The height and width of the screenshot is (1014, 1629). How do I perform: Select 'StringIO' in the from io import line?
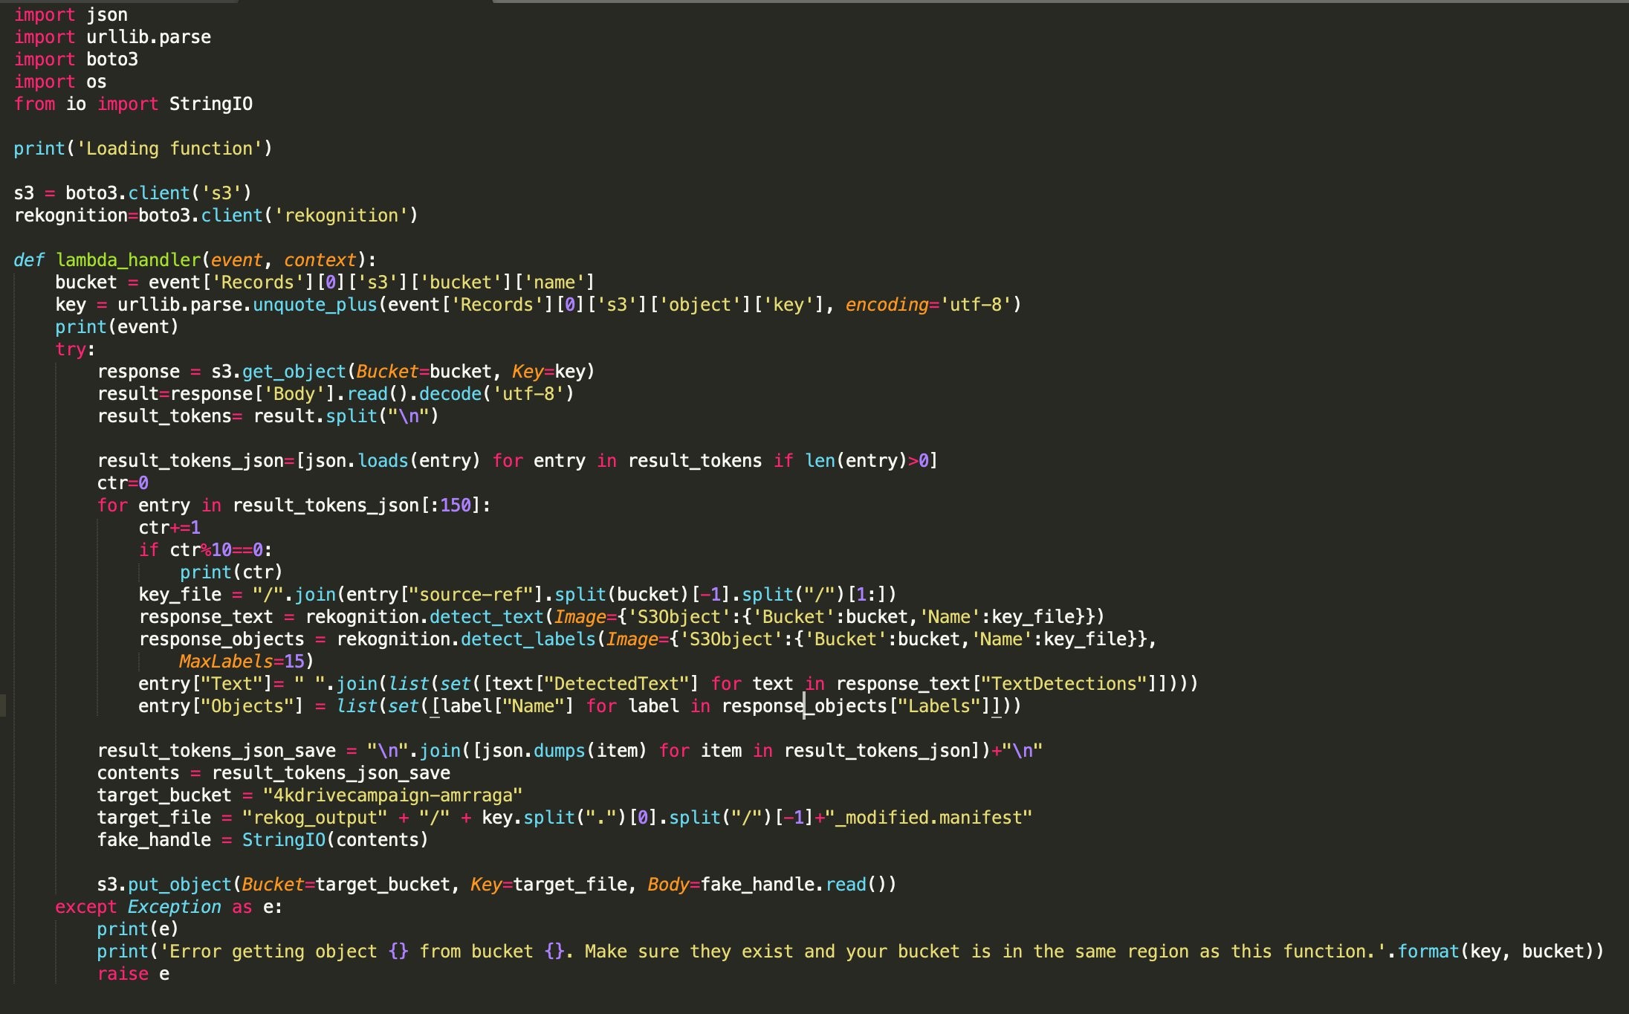click(x=211, y=104)
